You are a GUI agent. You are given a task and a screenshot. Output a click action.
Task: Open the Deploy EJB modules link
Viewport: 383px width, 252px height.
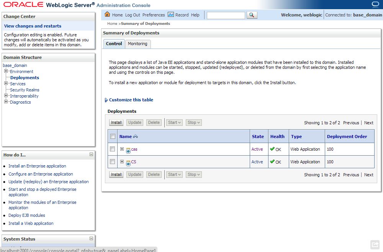pyautogui.click(x=26, y=215)
